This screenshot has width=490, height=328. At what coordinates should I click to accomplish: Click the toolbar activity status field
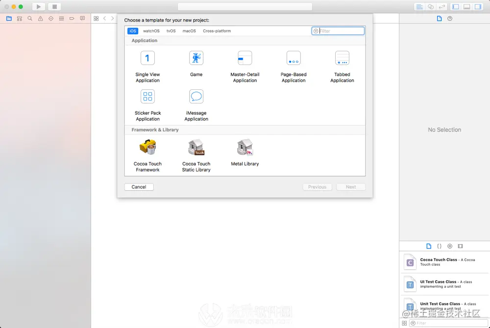point(245,6)
